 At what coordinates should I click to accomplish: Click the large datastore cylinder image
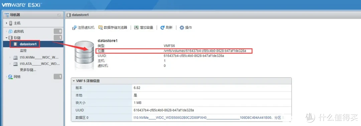coord(84,55)
